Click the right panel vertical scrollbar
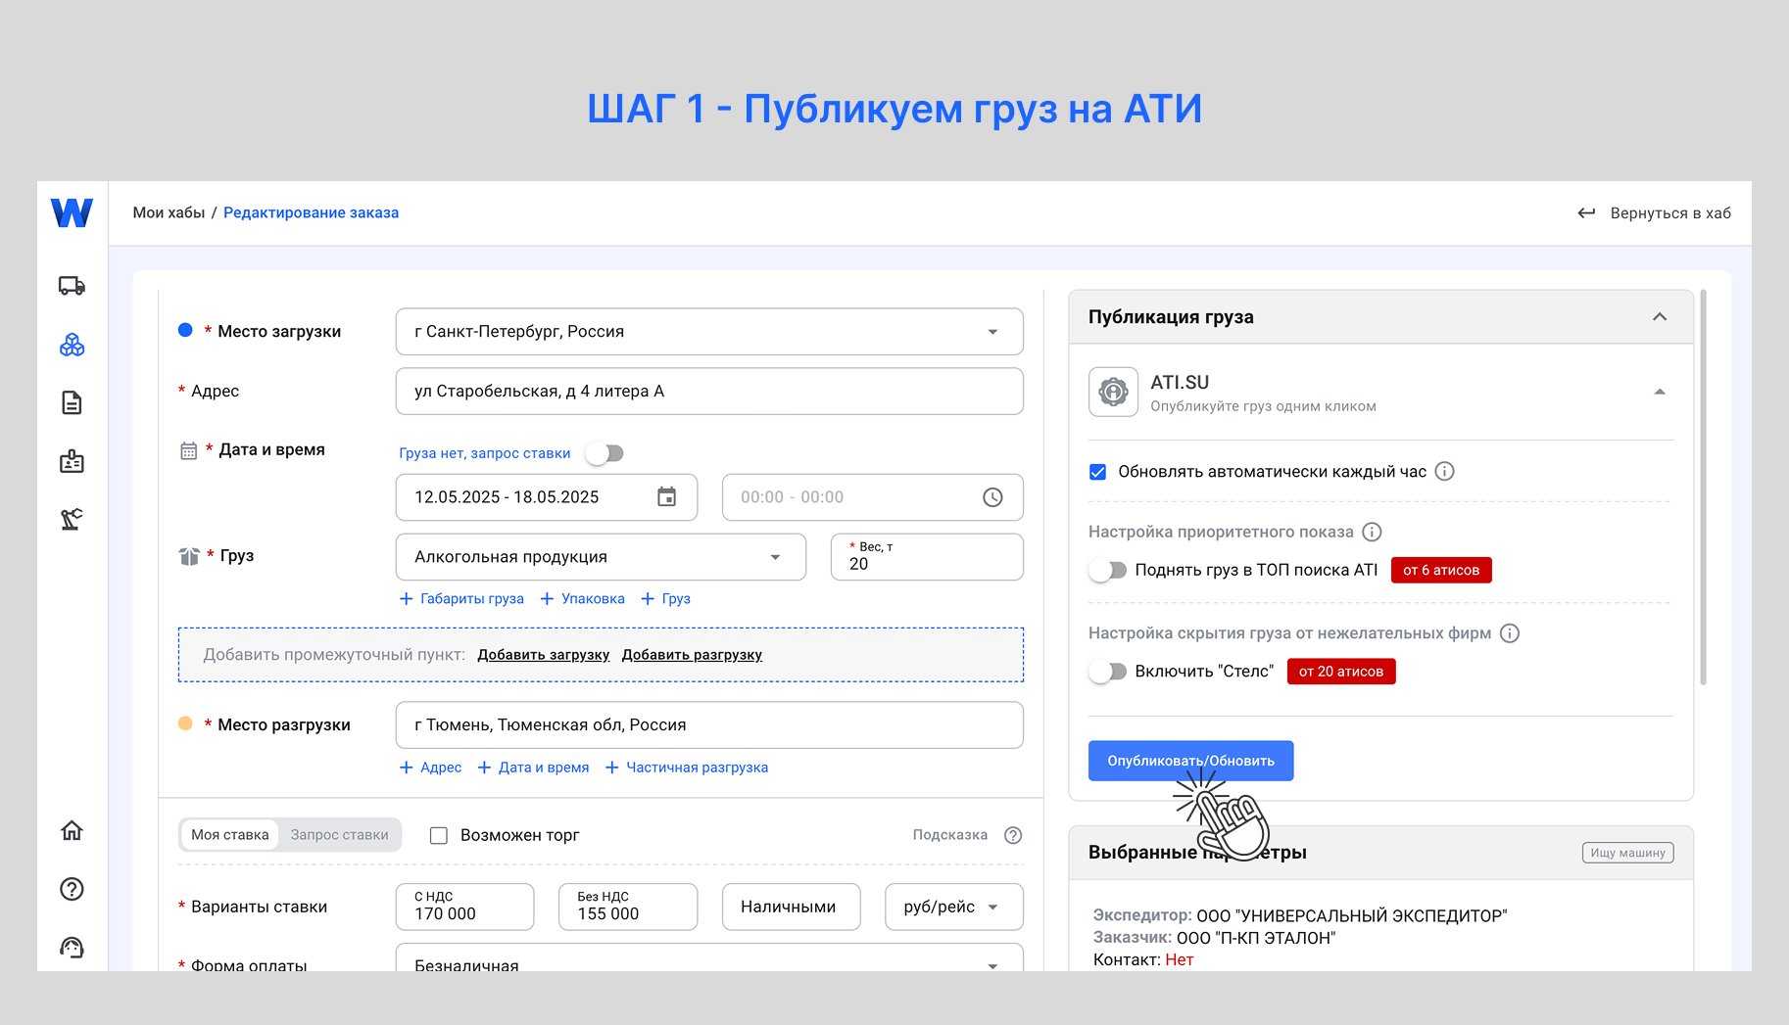The height and width of the screenshot is (1025, 1789). point(1704,487)
